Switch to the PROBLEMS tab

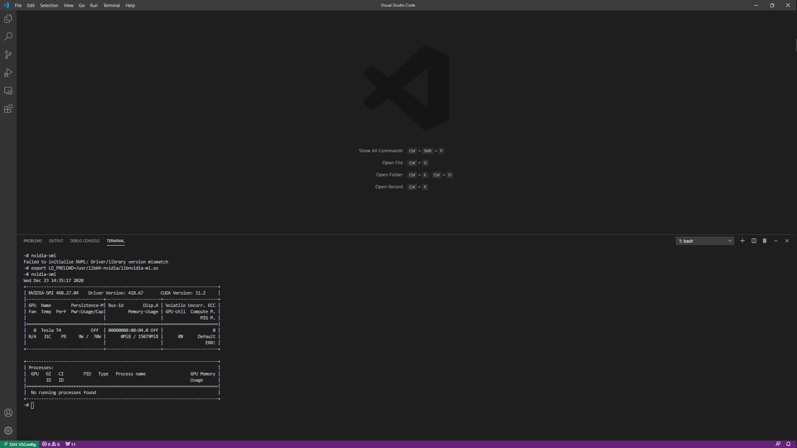tap(33, 241)
